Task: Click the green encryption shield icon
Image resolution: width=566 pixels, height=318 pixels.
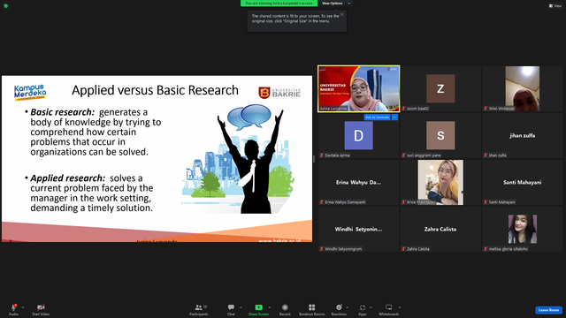Action: [x=6, y=6]
